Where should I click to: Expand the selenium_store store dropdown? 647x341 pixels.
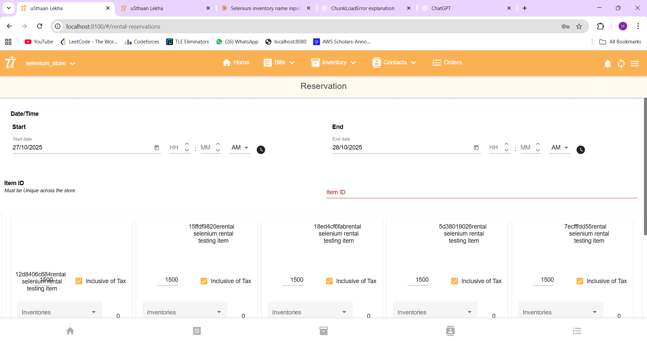(x=50, y=63)
